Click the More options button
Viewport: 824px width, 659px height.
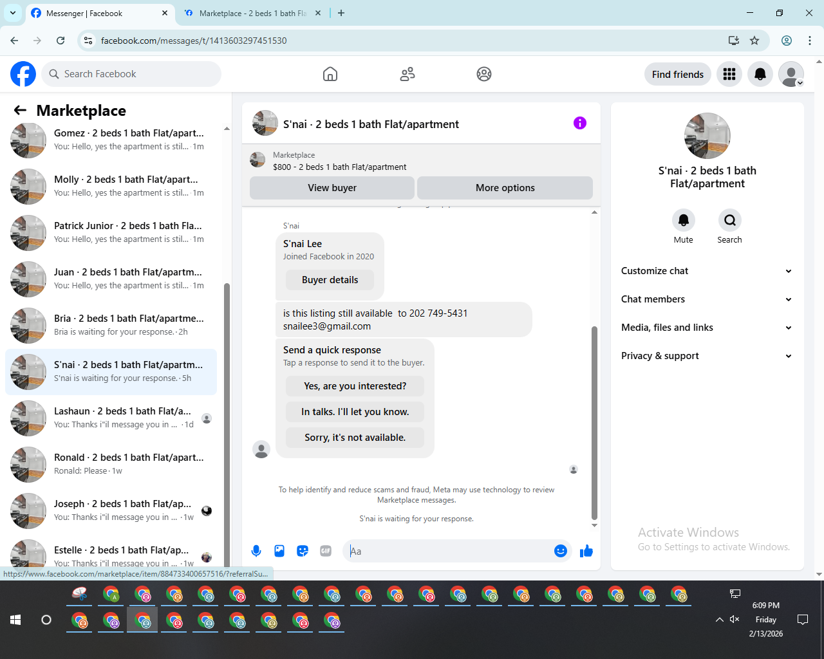[505, 188]
